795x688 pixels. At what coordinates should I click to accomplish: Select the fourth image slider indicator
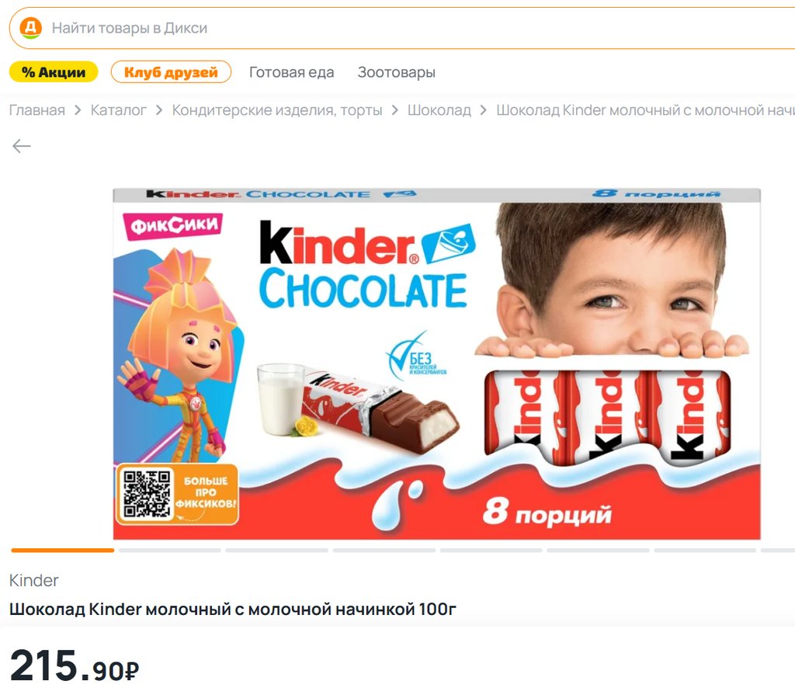pos(384,550)
